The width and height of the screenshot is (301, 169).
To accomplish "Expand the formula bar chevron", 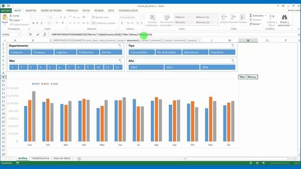I will pyautogui.click(x=299, y=34).
